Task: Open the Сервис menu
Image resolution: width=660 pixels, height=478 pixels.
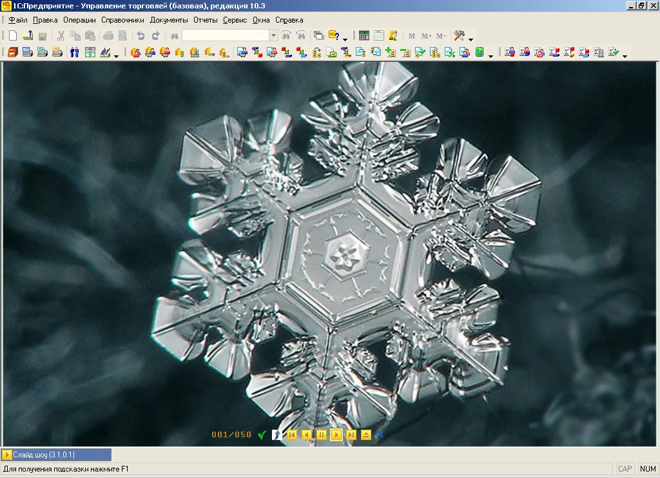Action: coord(235,20)
